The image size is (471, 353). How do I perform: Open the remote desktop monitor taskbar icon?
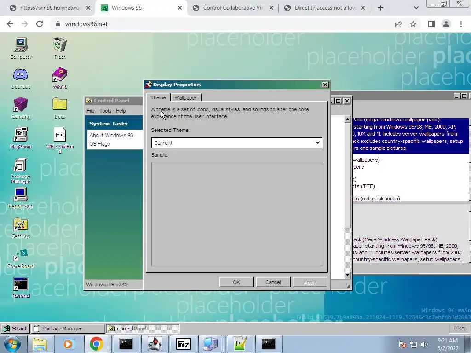point(210,344)
